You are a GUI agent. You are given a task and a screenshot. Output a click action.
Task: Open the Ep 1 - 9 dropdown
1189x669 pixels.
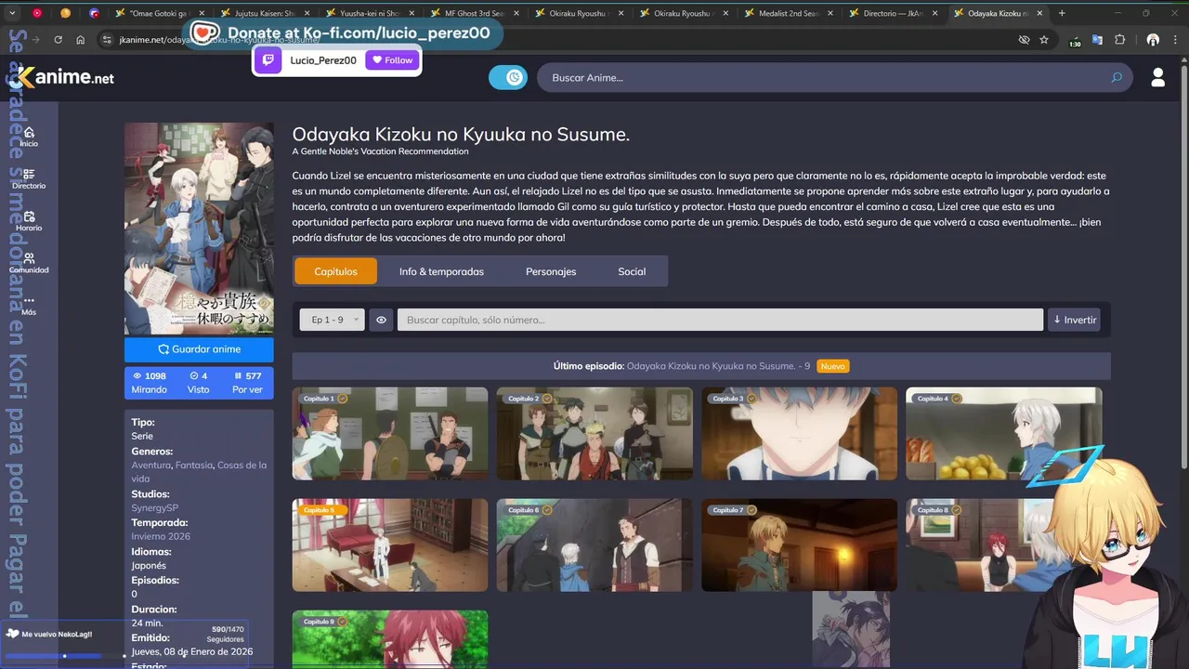point(332,320)
